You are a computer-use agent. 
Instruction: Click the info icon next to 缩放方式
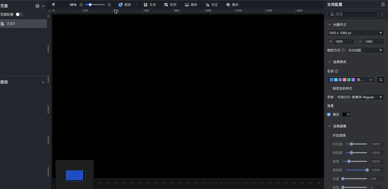click(343, 50)
